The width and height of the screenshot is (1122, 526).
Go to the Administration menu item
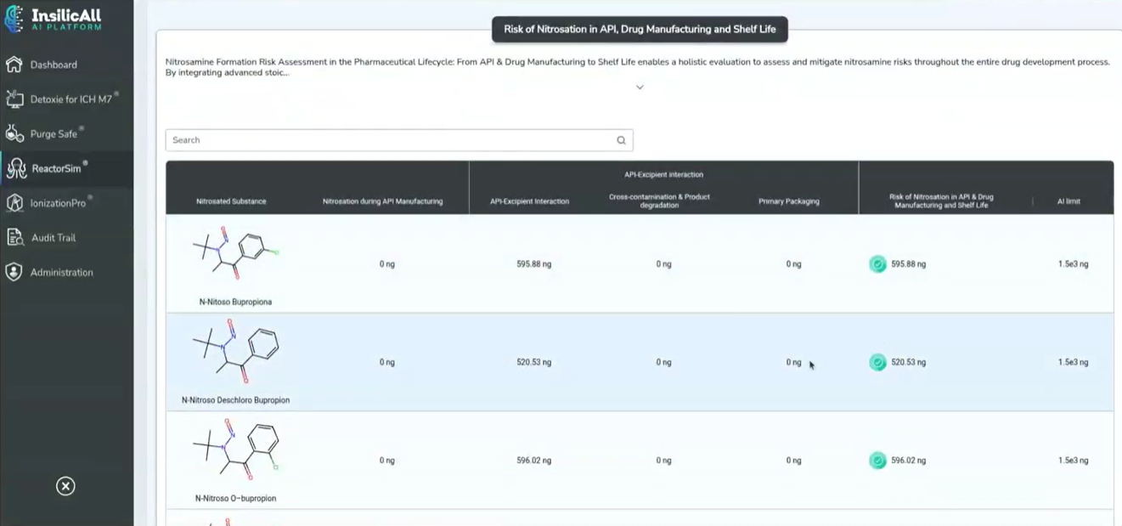point(61,273)
